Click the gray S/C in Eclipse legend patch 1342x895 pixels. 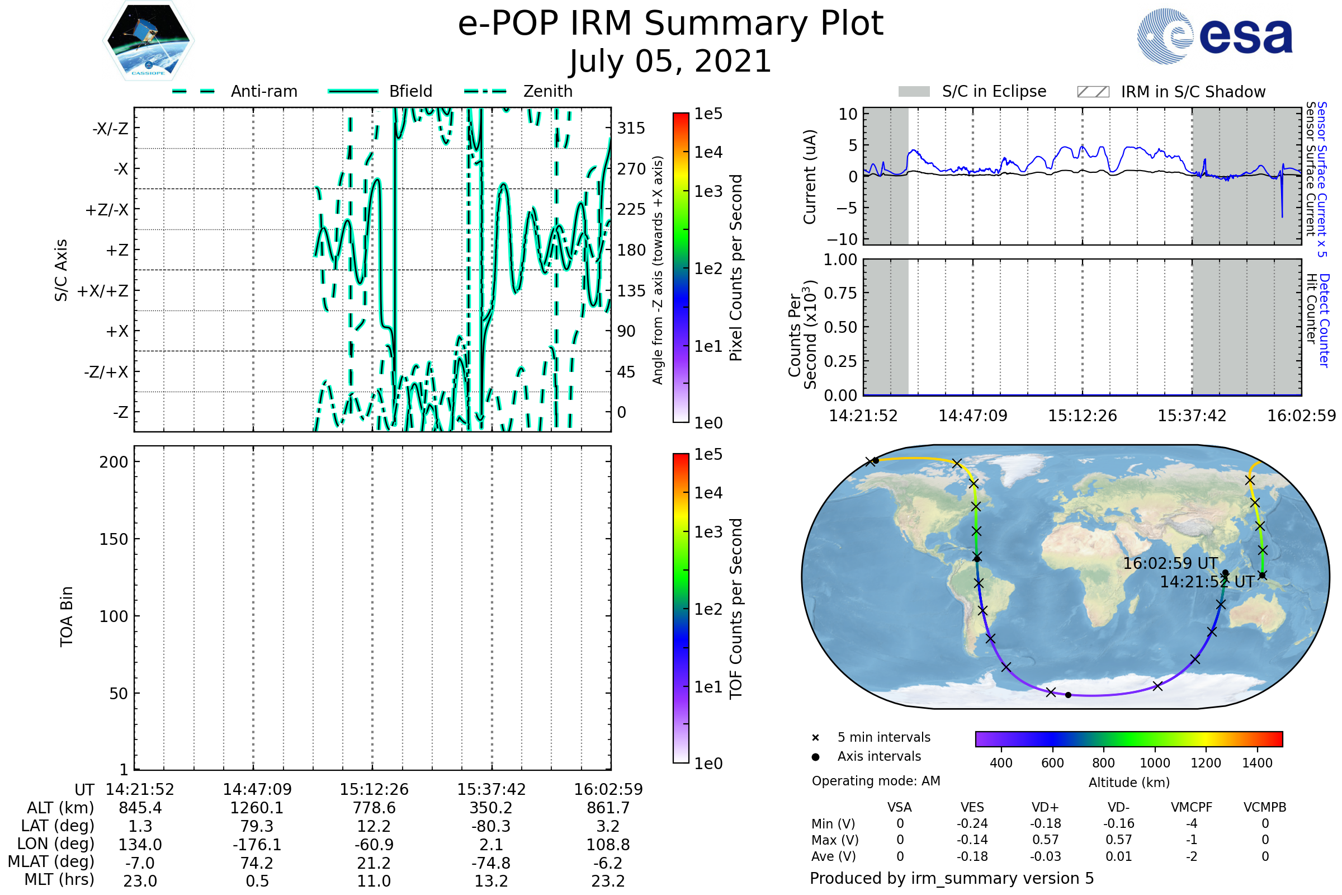914,92
